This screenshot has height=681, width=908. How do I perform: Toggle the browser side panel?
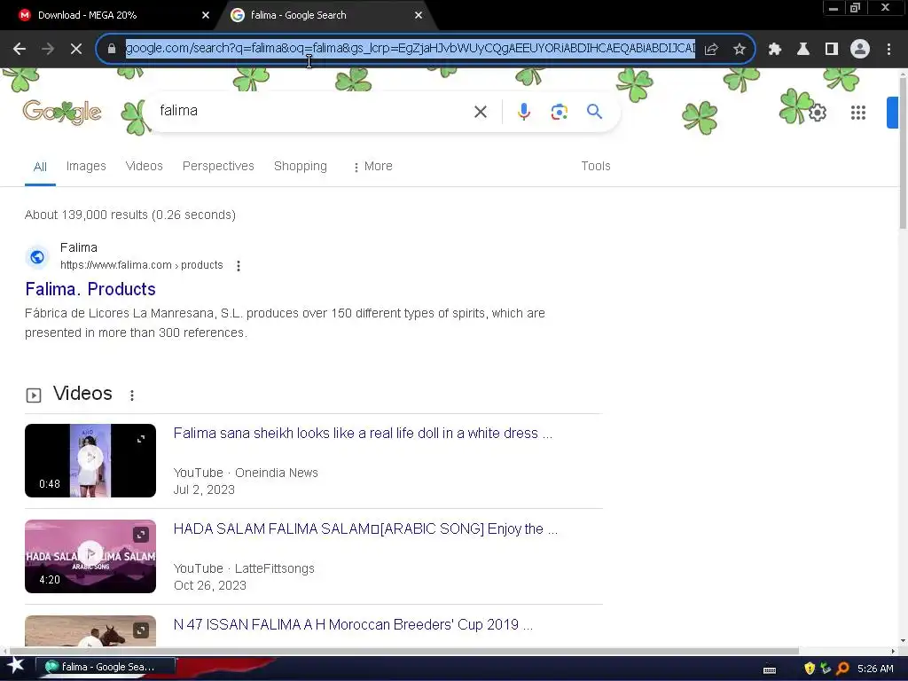click(831, 49)
